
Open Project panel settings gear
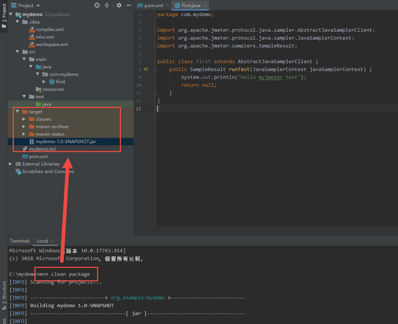click(119, 5)
